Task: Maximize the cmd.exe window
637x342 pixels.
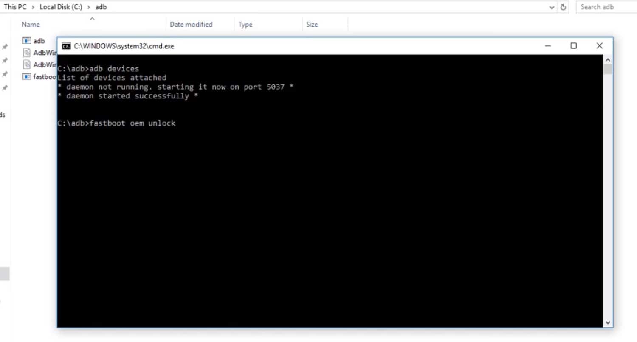Action: pos(573,46)
